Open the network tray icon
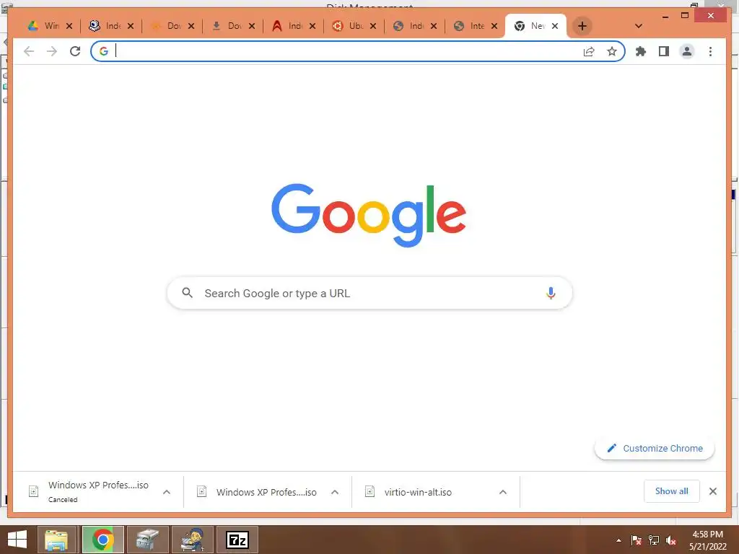The width and height of the screenshot is (739, 554). (654, 540)
